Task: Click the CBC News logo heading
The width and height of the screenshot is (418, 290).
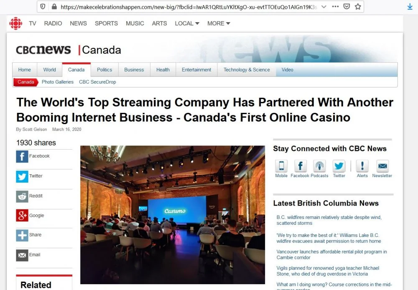Action: pos(43,50)
